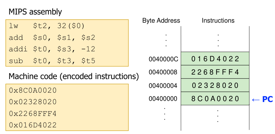Click byte address 00400008

pyautogui.click(x=163, y=72)
